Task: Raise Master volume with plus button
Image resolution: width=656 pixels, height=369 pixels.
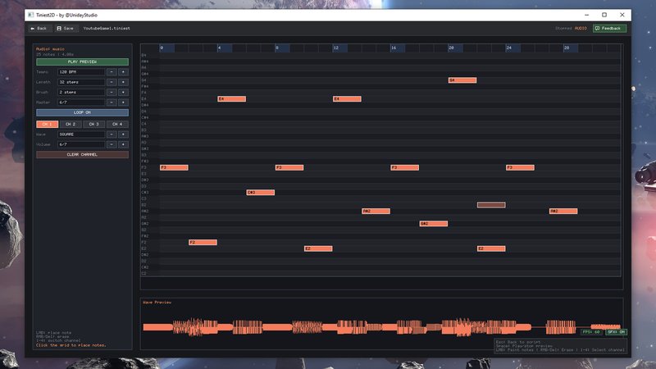Action: 123,102
